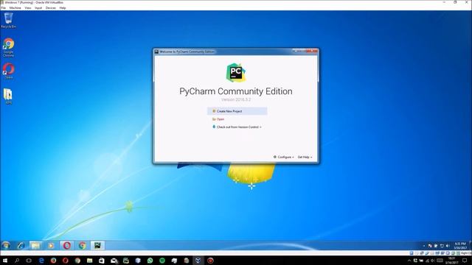The height and width of the screenshot is (265, 472).
Task: Click Open in the PyCharm welcome window
Action: pyautogui.click(x=221, y=119)
